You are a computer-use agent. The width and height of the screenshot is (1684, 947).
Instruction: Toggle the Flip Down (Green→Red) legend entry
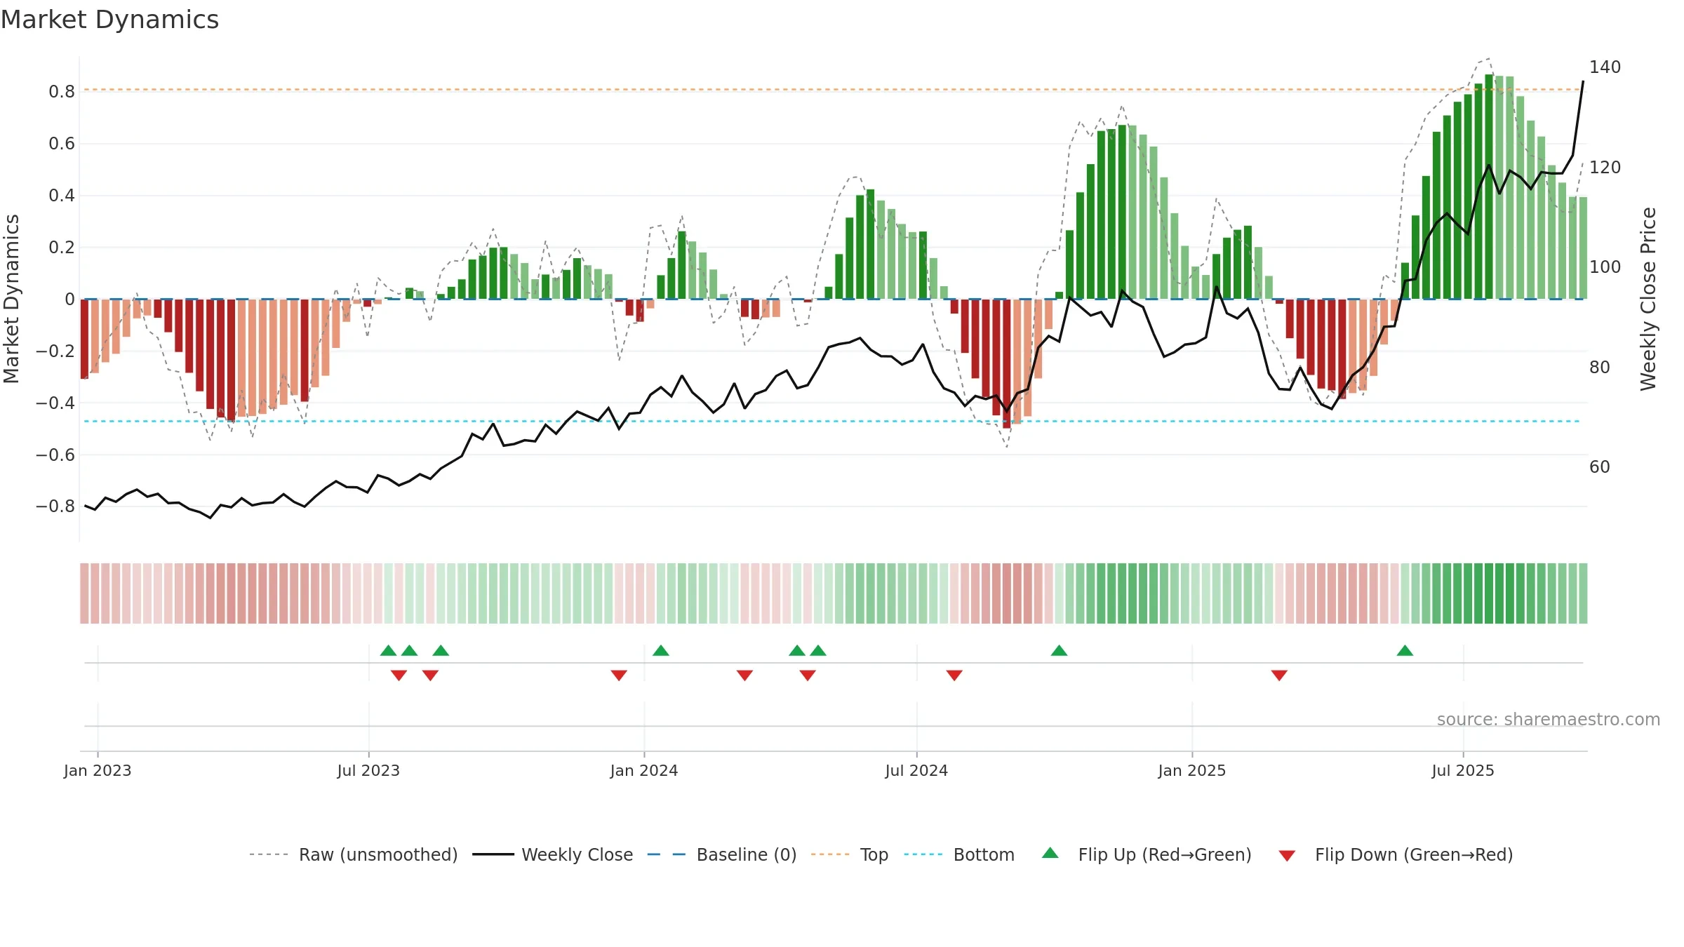(x=1396, y=854)
